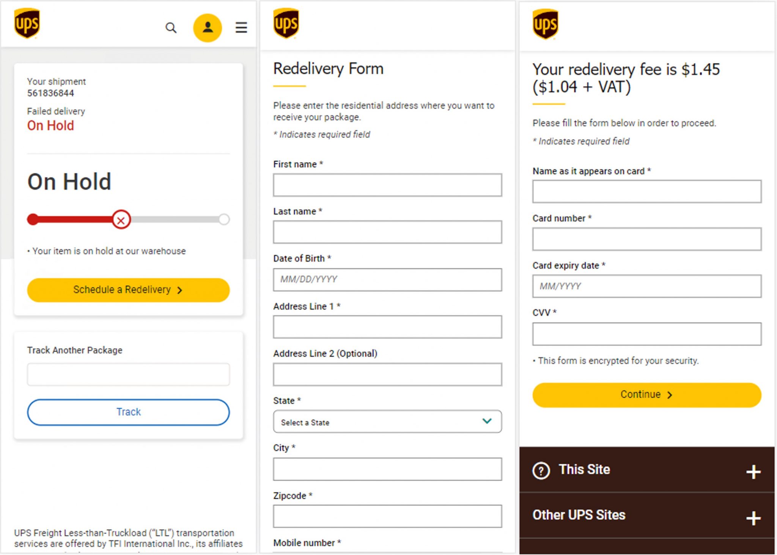This screenshot has height=555, width=777.
Task: Focus the CVV input field
Action: point(646,334)
